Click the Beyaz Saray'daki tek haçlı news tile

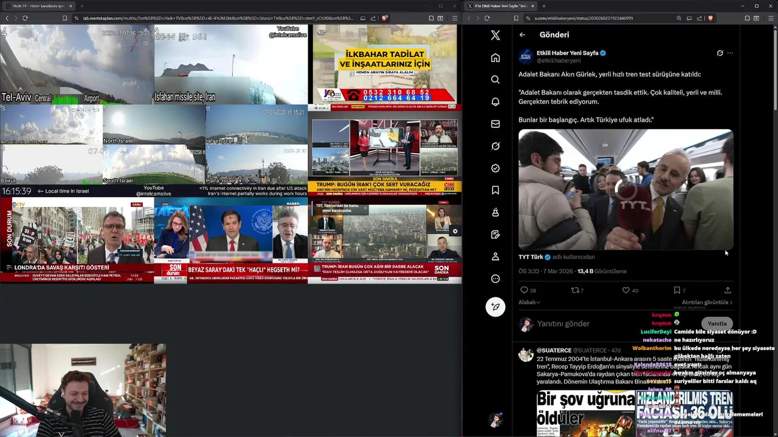[231, 240]
